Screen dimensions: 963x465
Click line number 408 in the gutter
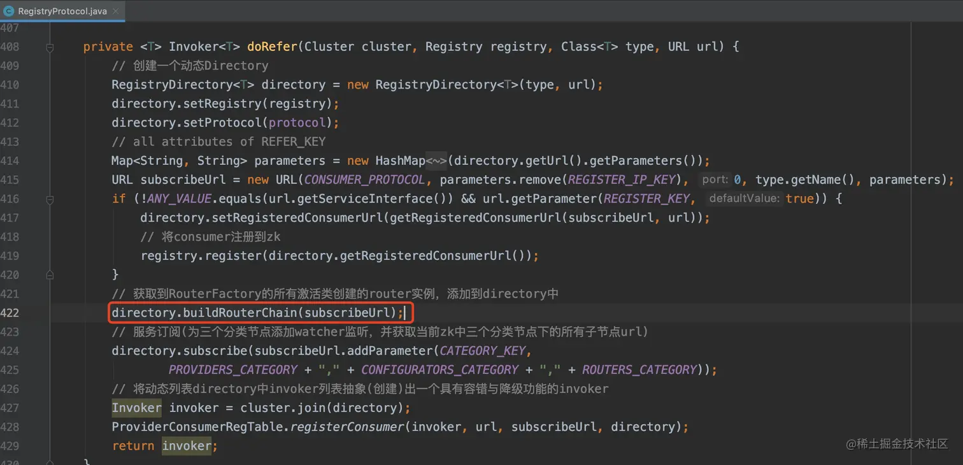pyautogui.click(x=10, y=46)
